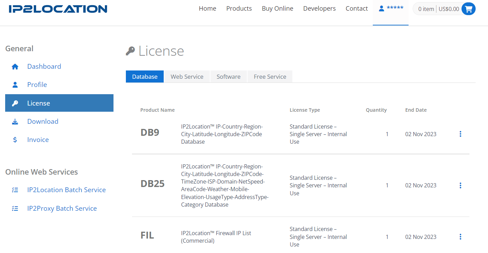
Task: Click the DB9 end date 02 Nov 2023
Action: coord(421,134)
